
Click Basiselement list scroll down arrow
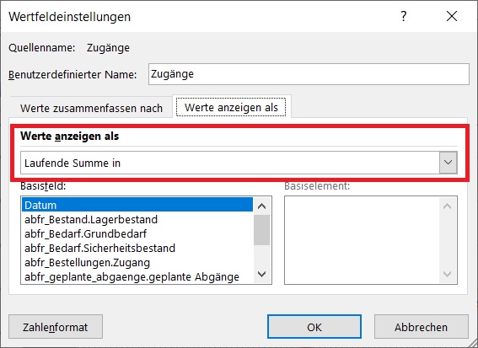click(x=447, y=274)
